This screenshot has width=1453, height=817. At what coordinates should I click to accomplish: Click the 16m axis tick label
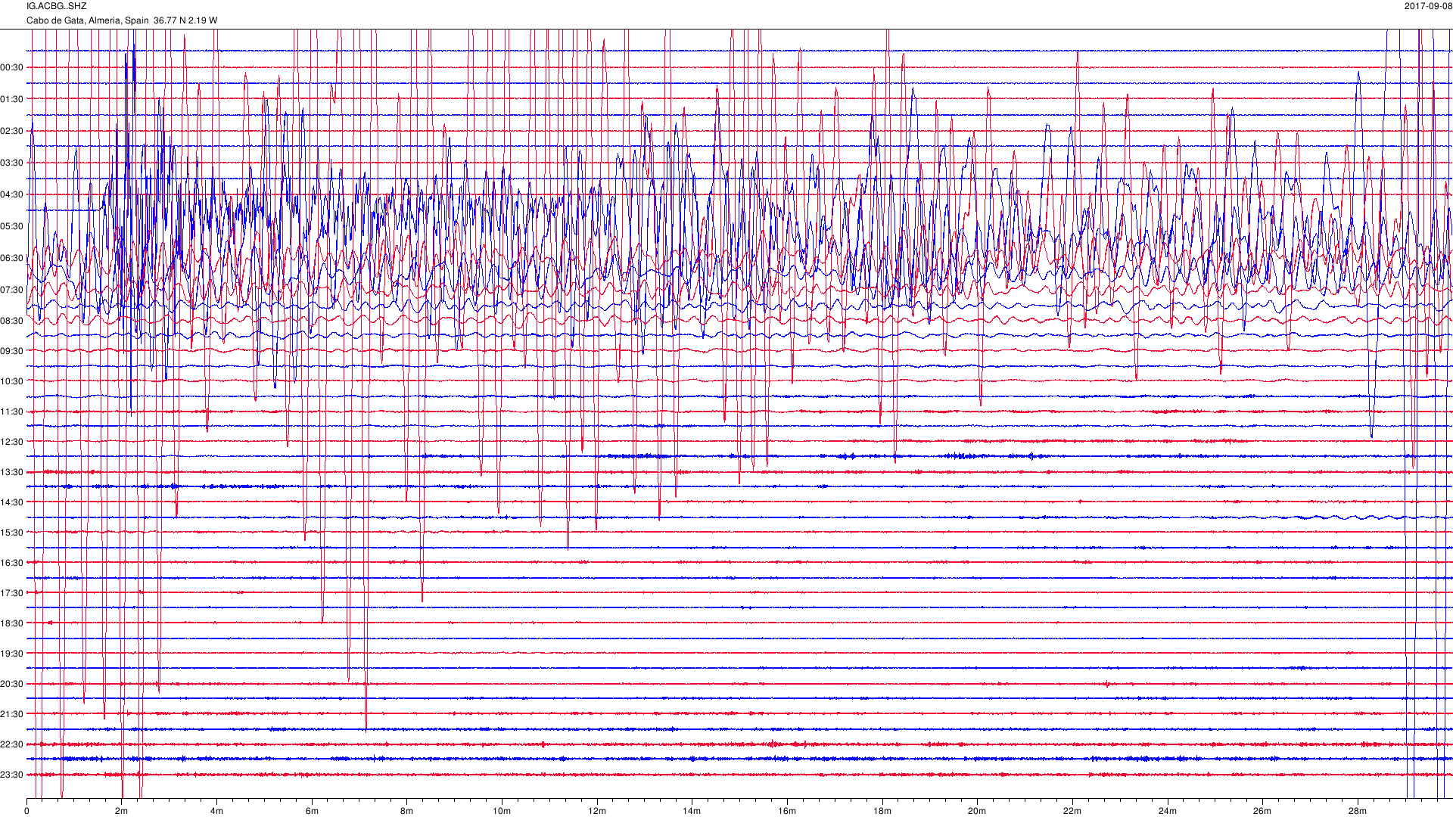787,811
